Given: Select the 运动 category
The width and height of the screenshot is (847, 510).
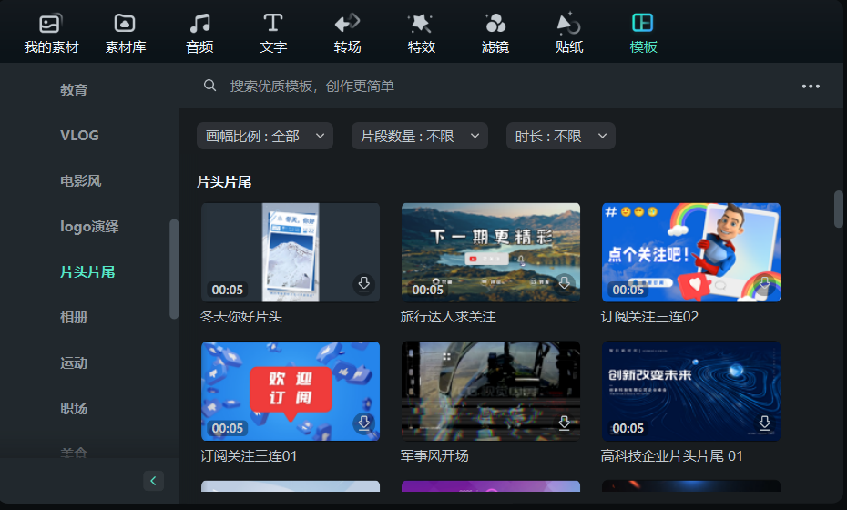Looking at the screenshot, I should point(74,363).
